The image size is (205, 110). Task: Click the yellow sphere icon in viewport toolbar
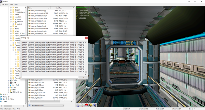pyautogui.click(x=91, y=105)
